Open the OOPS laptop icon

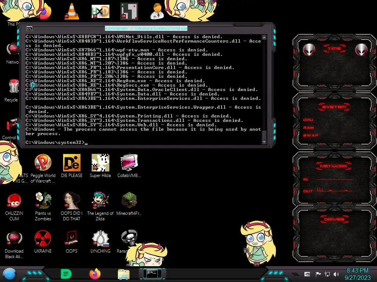coord(72,242)
